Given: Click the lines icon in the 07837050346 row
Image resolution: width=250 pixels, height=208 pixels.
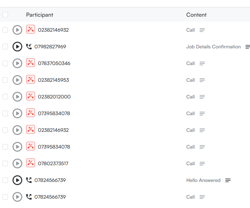Looking at the screenshot, I should click(x=202, y=63).
